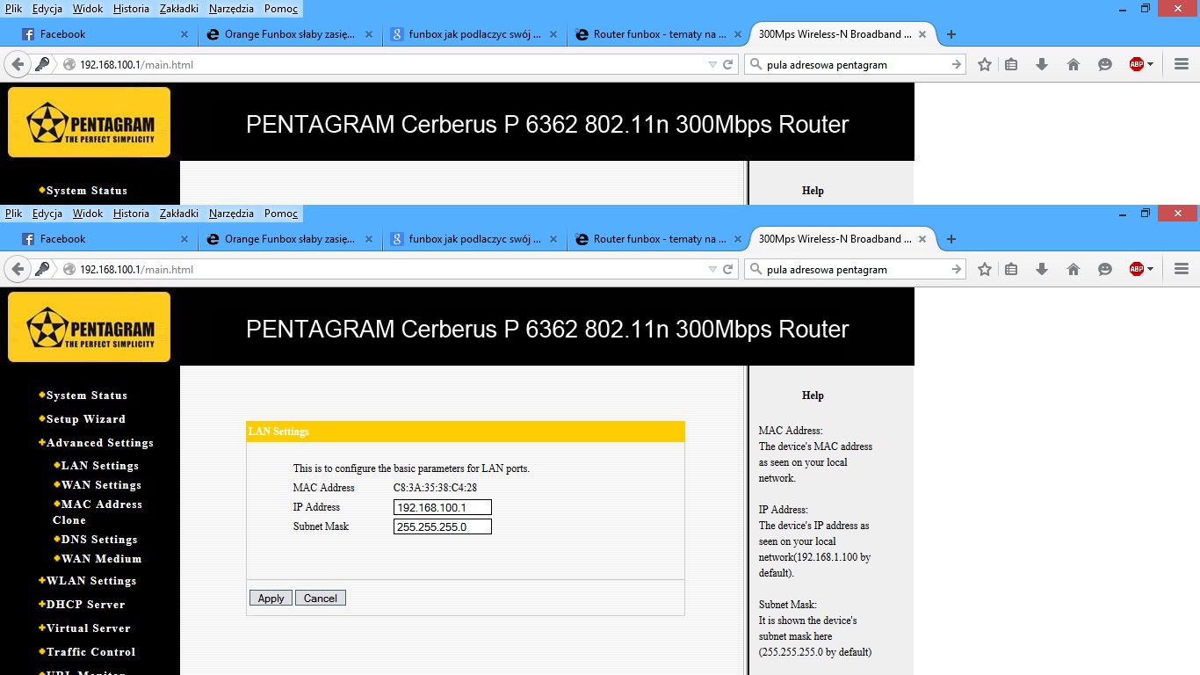1200x675 pixels.
Task: Open a new tab in the lower window
Action: (x=951, y=239)
